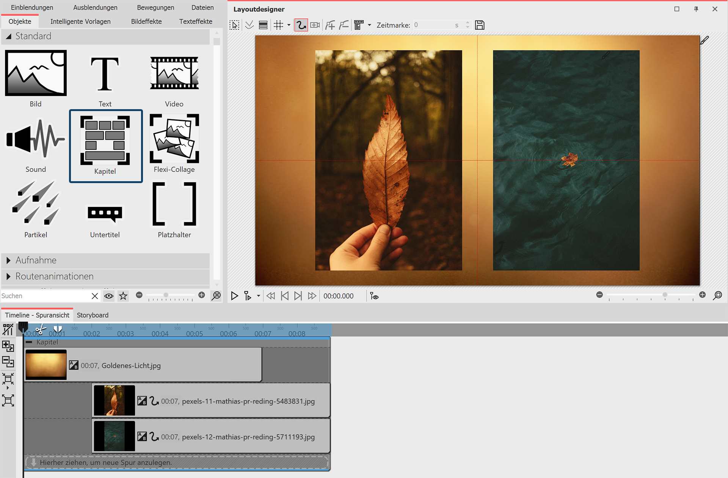The image size is (728, 478).
Task: Click the save layout floppy icon
Action: [480, 25]
